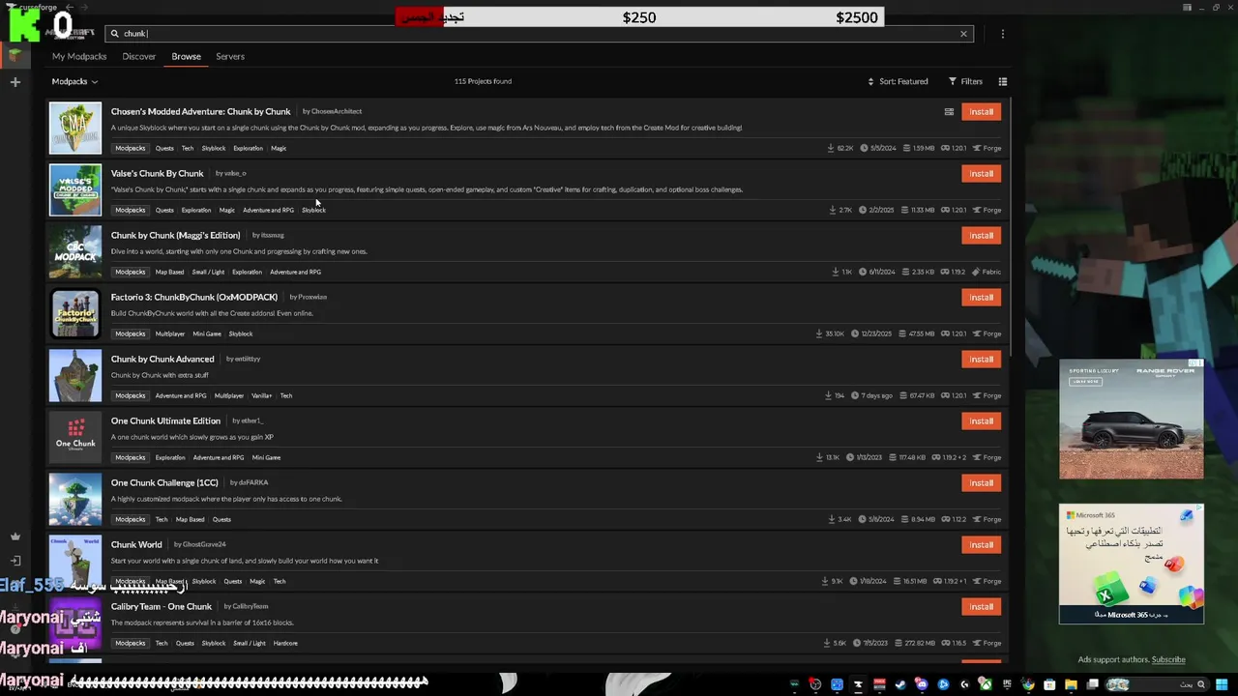Click Hardcore tag on Calibry Team row
The height and width of the screenshot is (696, 1238).
[285, 643]
